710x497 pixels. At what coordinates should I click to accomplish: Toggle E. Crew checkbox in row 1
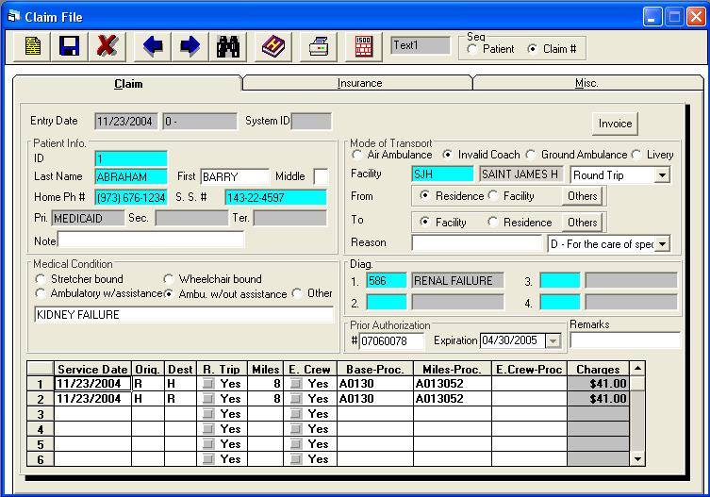[296, 384]
